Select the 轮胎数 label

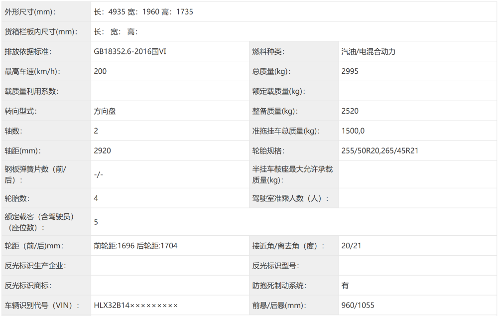17,198
